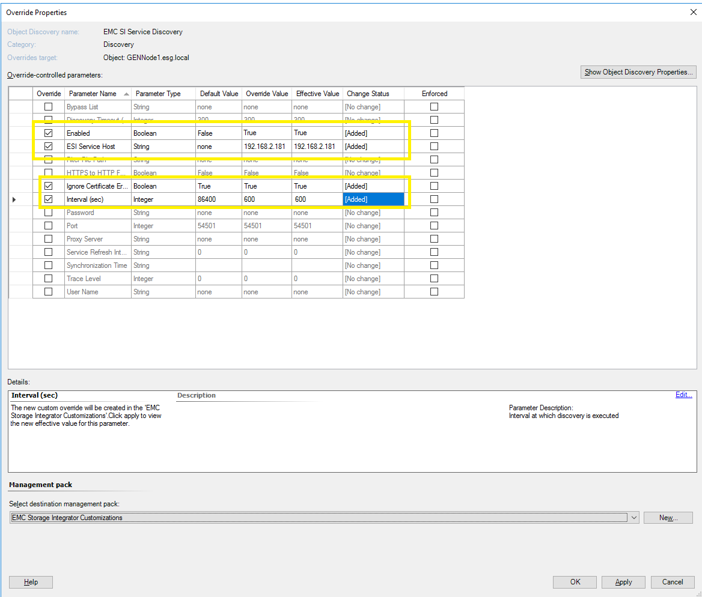Click the Help button
The width and height of the screenshot is (702, 597).
[x=31, y=582]
